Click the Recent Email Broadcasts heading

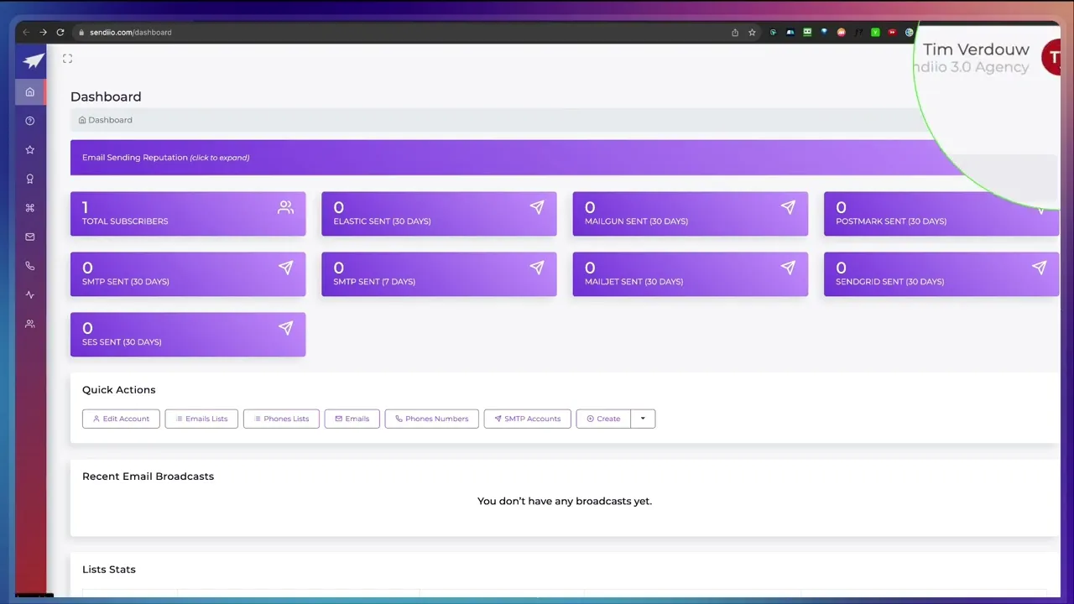tap(148, 476)
